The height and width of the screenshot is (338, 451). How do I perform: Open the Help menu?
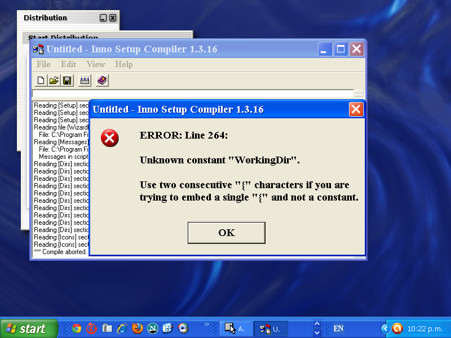123,64
